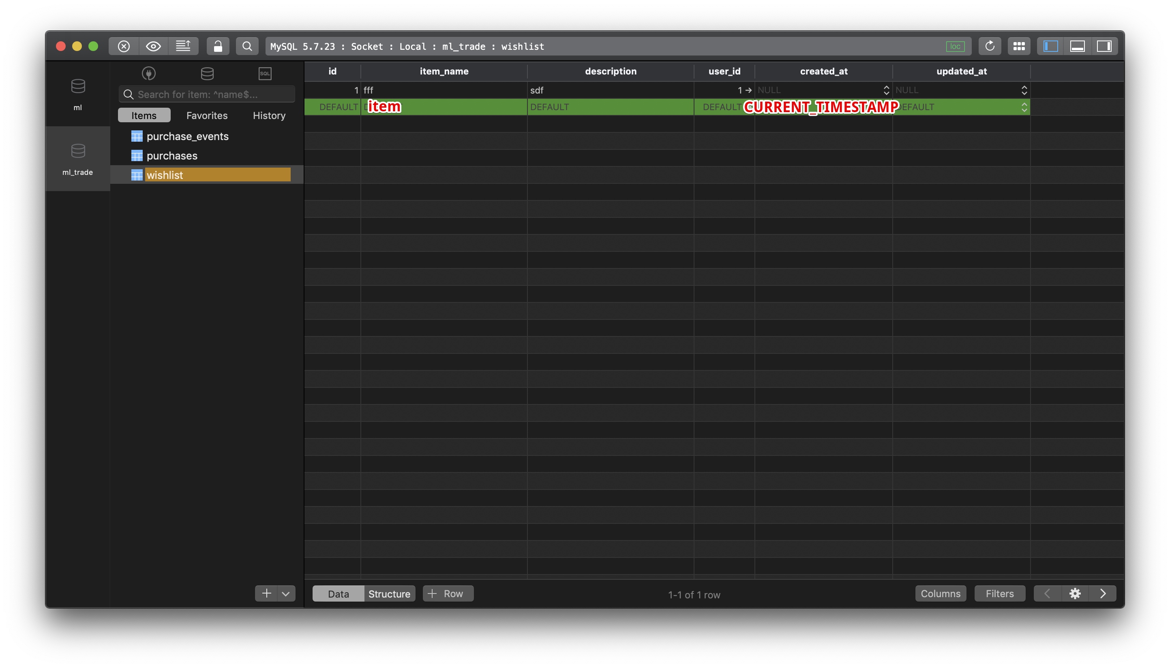Reload the table data with refresh icon
1170x668 pixels.
990,46
